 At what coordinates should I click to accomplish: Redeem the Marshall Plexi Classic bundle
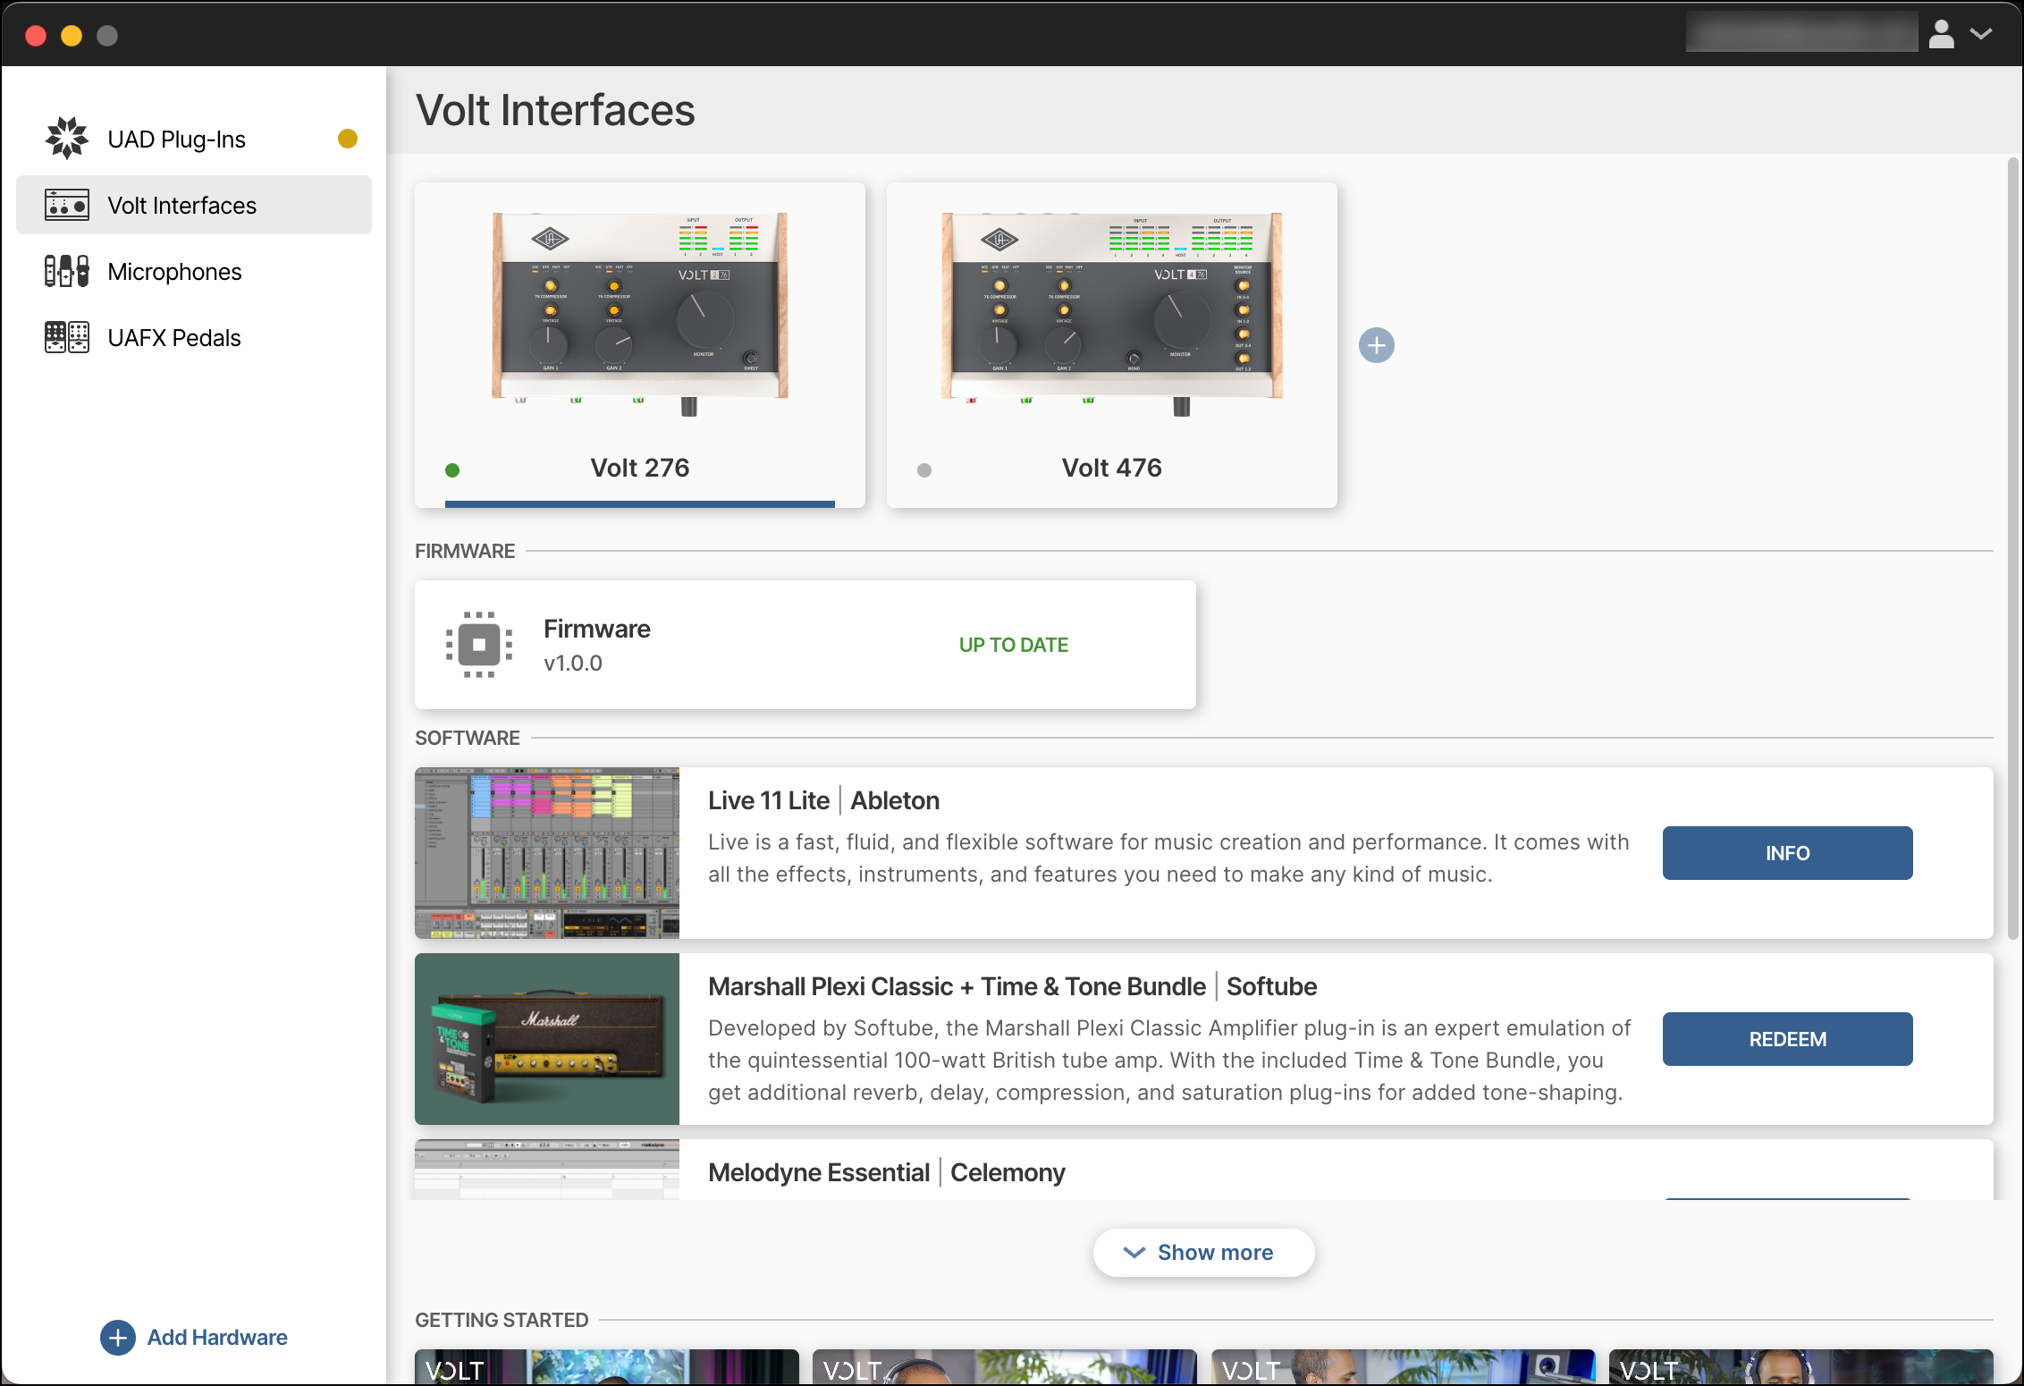pos(1787,1039)
